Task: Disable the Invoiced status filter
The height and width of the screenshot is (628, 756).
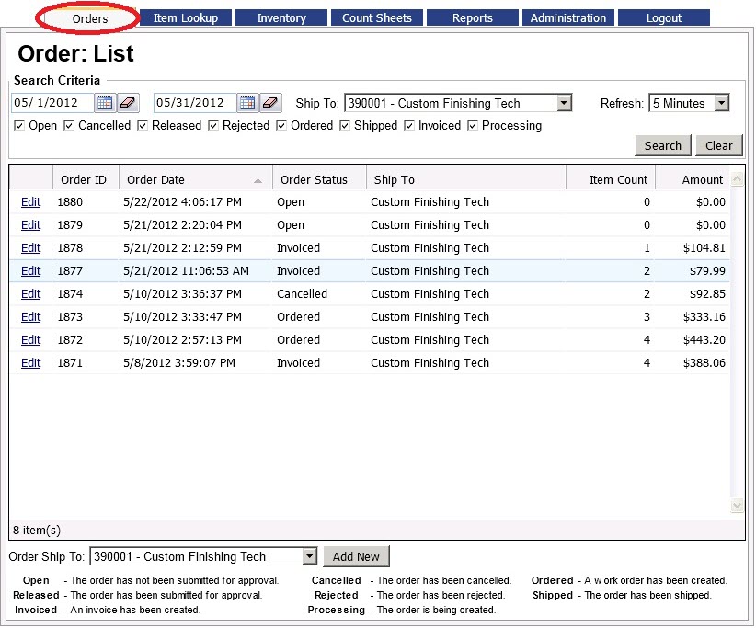Action: [409, 126]
